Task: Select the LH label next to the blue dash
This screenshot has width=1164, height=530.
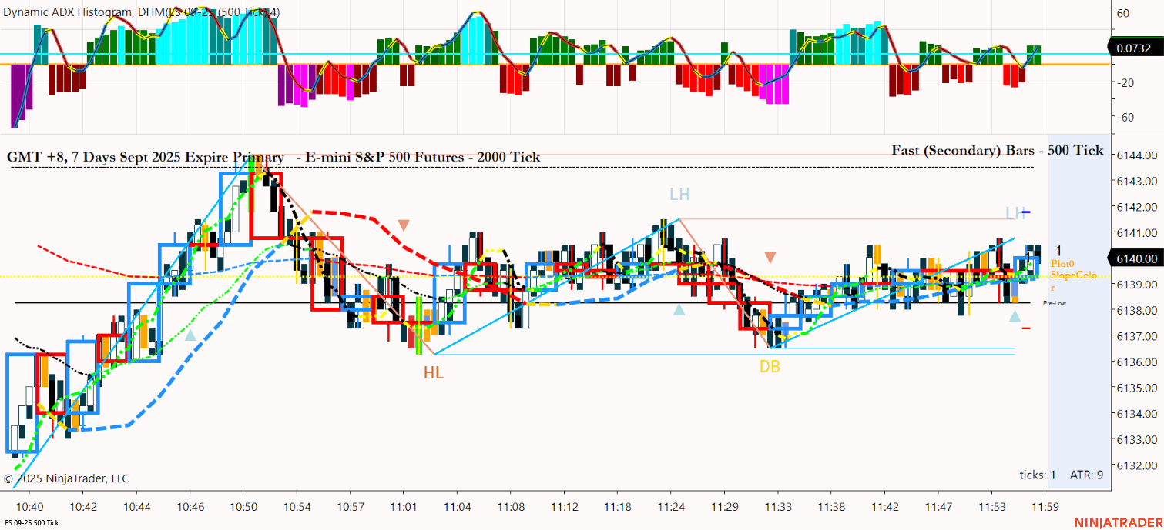Action: click(x=1014, y=213)
